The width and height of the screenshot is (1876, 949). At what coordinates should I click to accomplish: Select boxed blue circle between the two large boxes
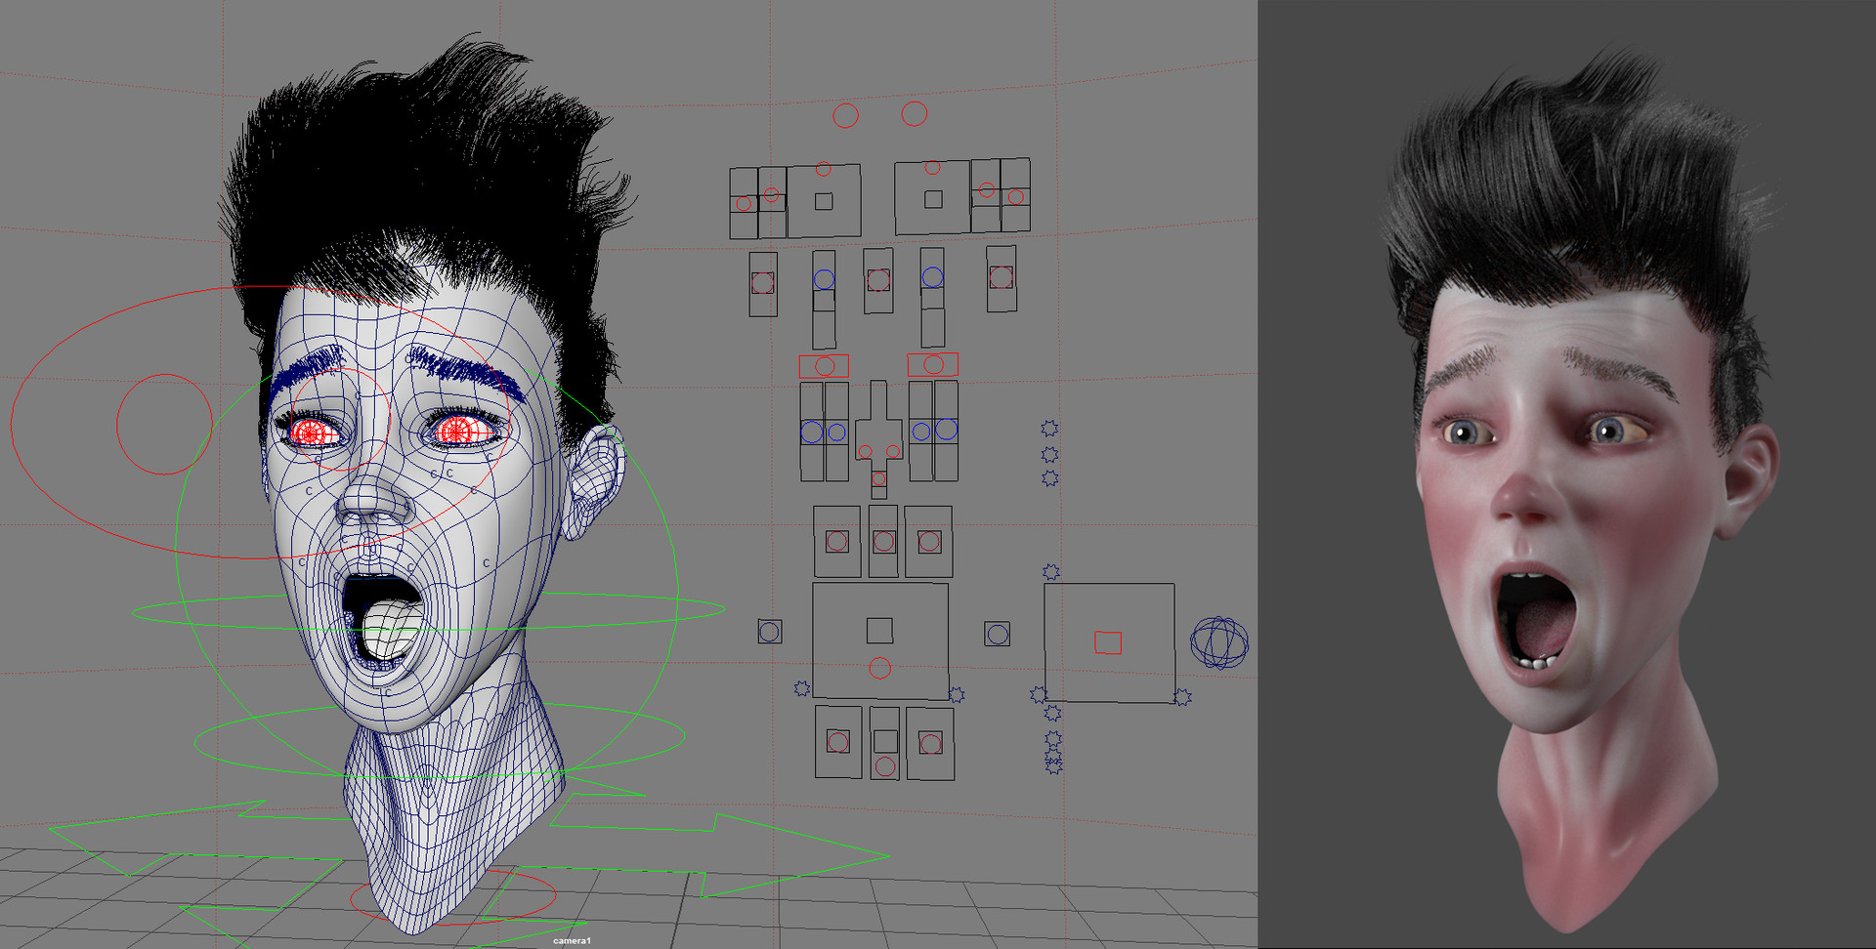click(x=997, y=635)
